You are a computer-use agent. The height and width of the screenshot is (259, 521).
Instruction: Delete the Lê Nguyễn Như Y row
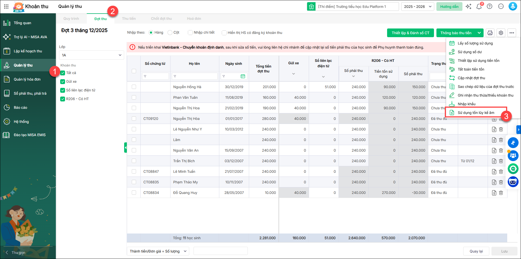tap(501, 129)
